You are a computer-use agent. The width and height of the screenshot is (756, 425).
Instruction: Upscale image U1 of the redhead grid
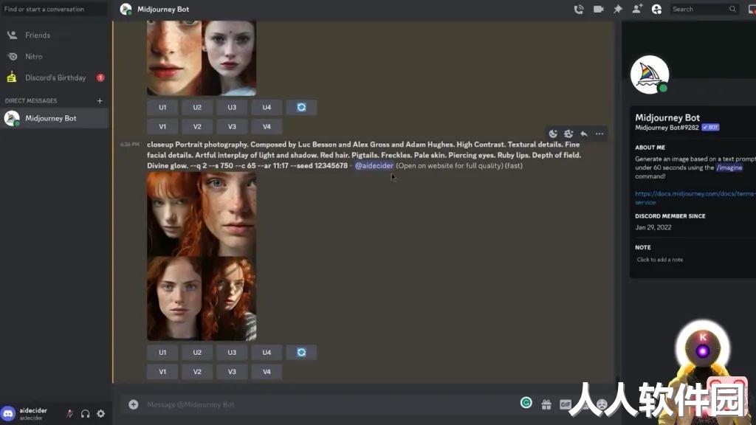(x=162, y=352)
